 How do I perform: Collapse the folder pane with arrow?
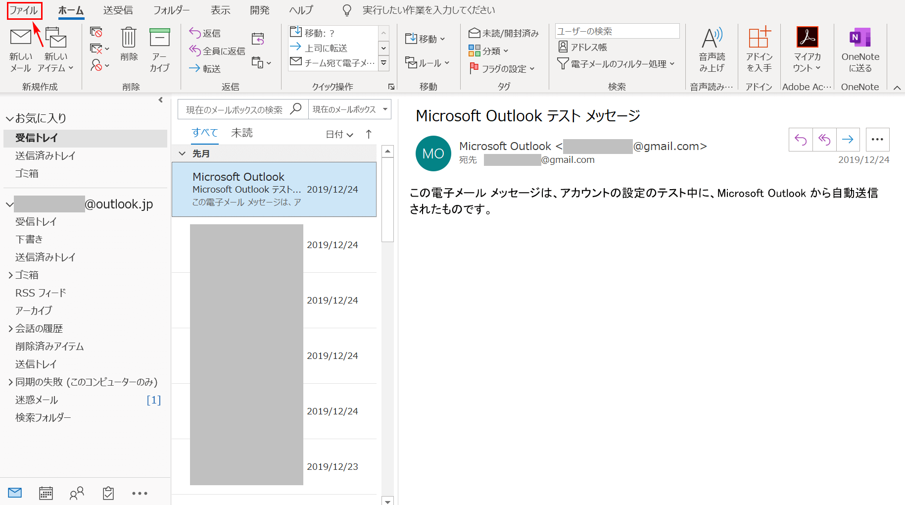point(160,100)
